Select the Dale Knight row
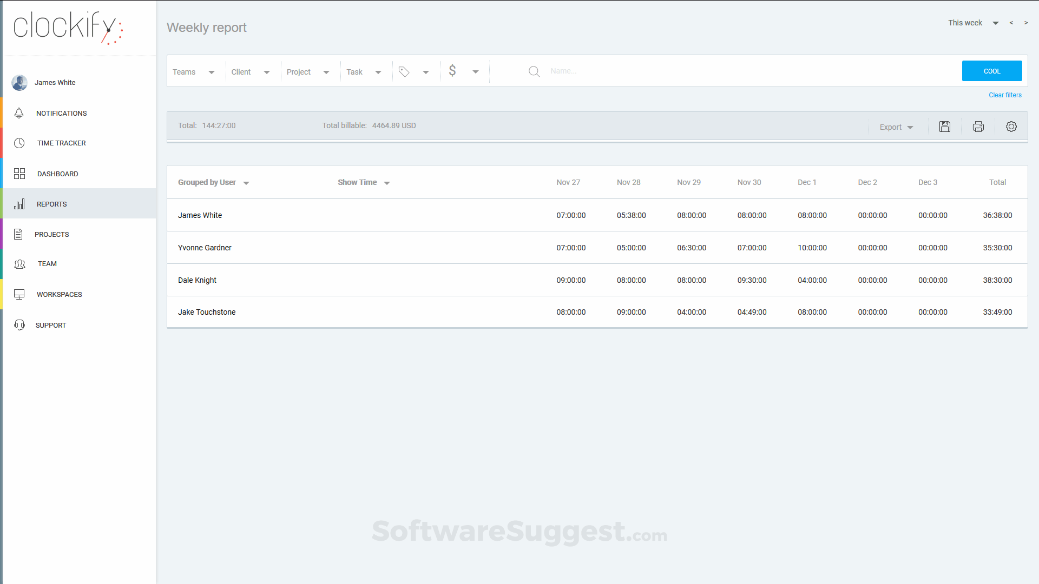Viewport: 1039px width, 584px height. (x=197, y=280)
